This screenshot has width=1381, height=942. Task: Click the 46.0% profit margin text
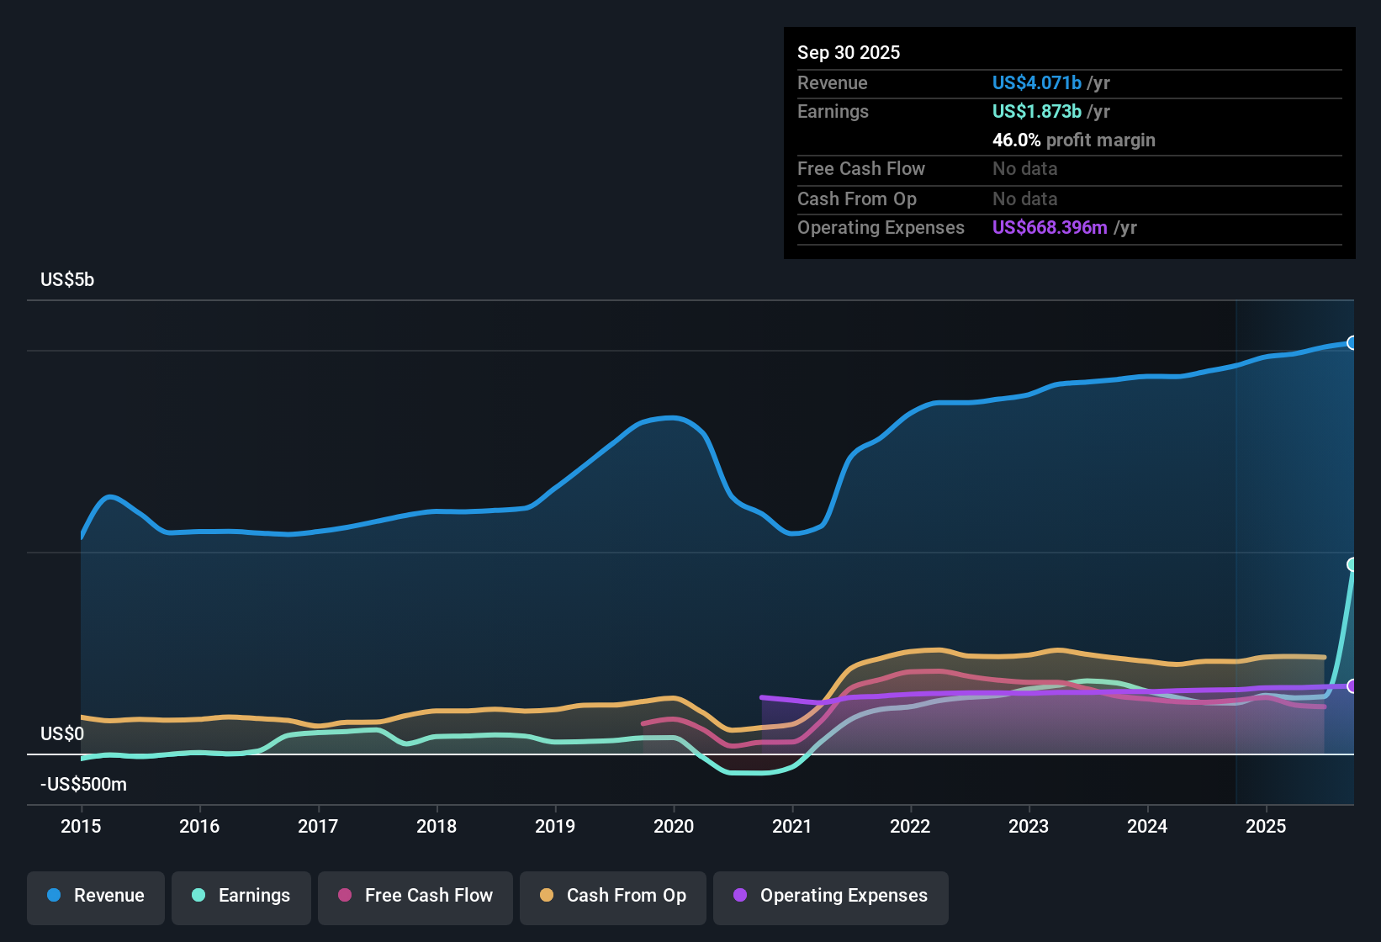tap(1073, 140)
